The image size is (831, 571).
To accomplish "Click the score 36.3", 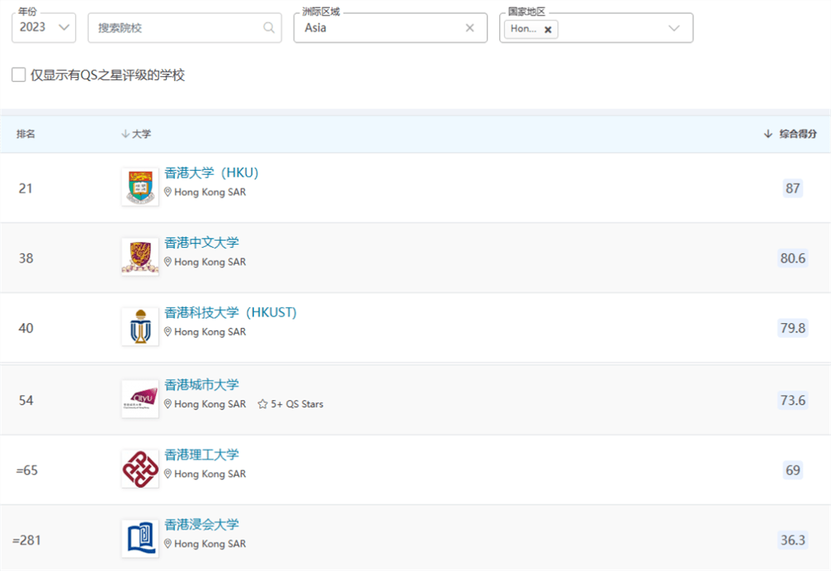I will click(793, 540).
